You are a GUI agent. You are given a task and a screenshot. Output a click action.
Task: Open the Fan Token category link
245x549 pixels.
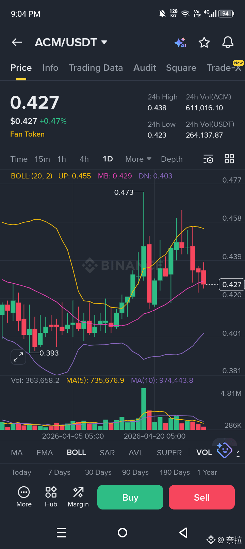click(x=27, y=134)
